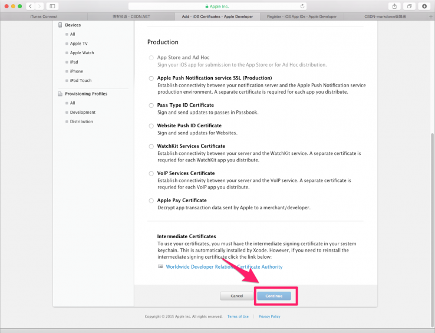Screen dimensions: 435x333
Task: Click the Copyright 2015 Apple Inc. text
Action: click(x=183, y=316)
